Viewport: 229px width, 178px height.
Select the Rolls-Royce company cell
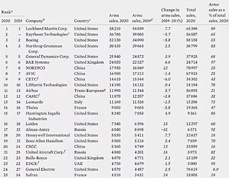coord(36,158)
